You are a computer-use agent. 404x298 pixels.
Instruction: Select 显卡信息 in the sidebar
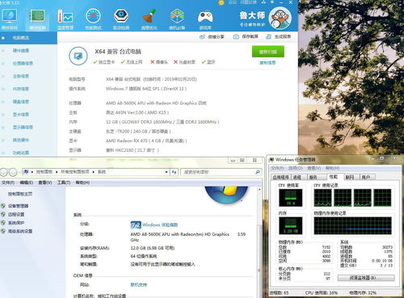pyautogui.click(x=21, y=115)
